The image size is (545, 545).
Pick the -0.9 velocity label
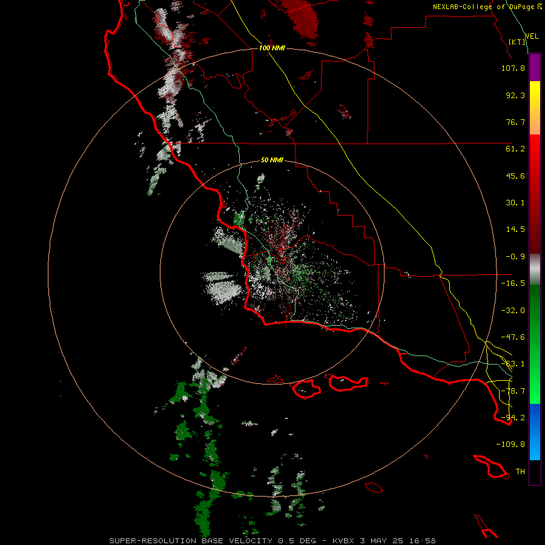point(515,257)
